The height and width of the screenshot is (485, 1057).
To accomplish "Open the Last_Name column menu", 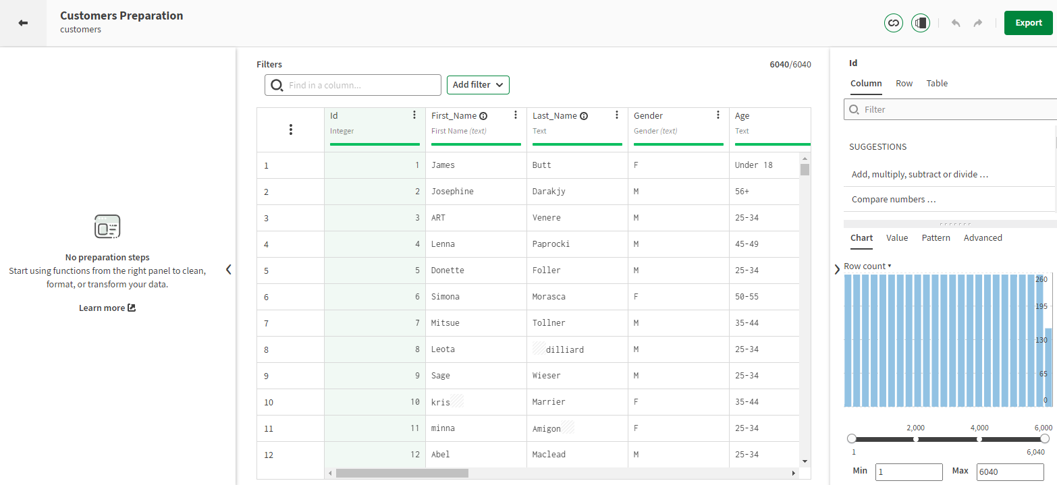I will (x=617, y=115).
